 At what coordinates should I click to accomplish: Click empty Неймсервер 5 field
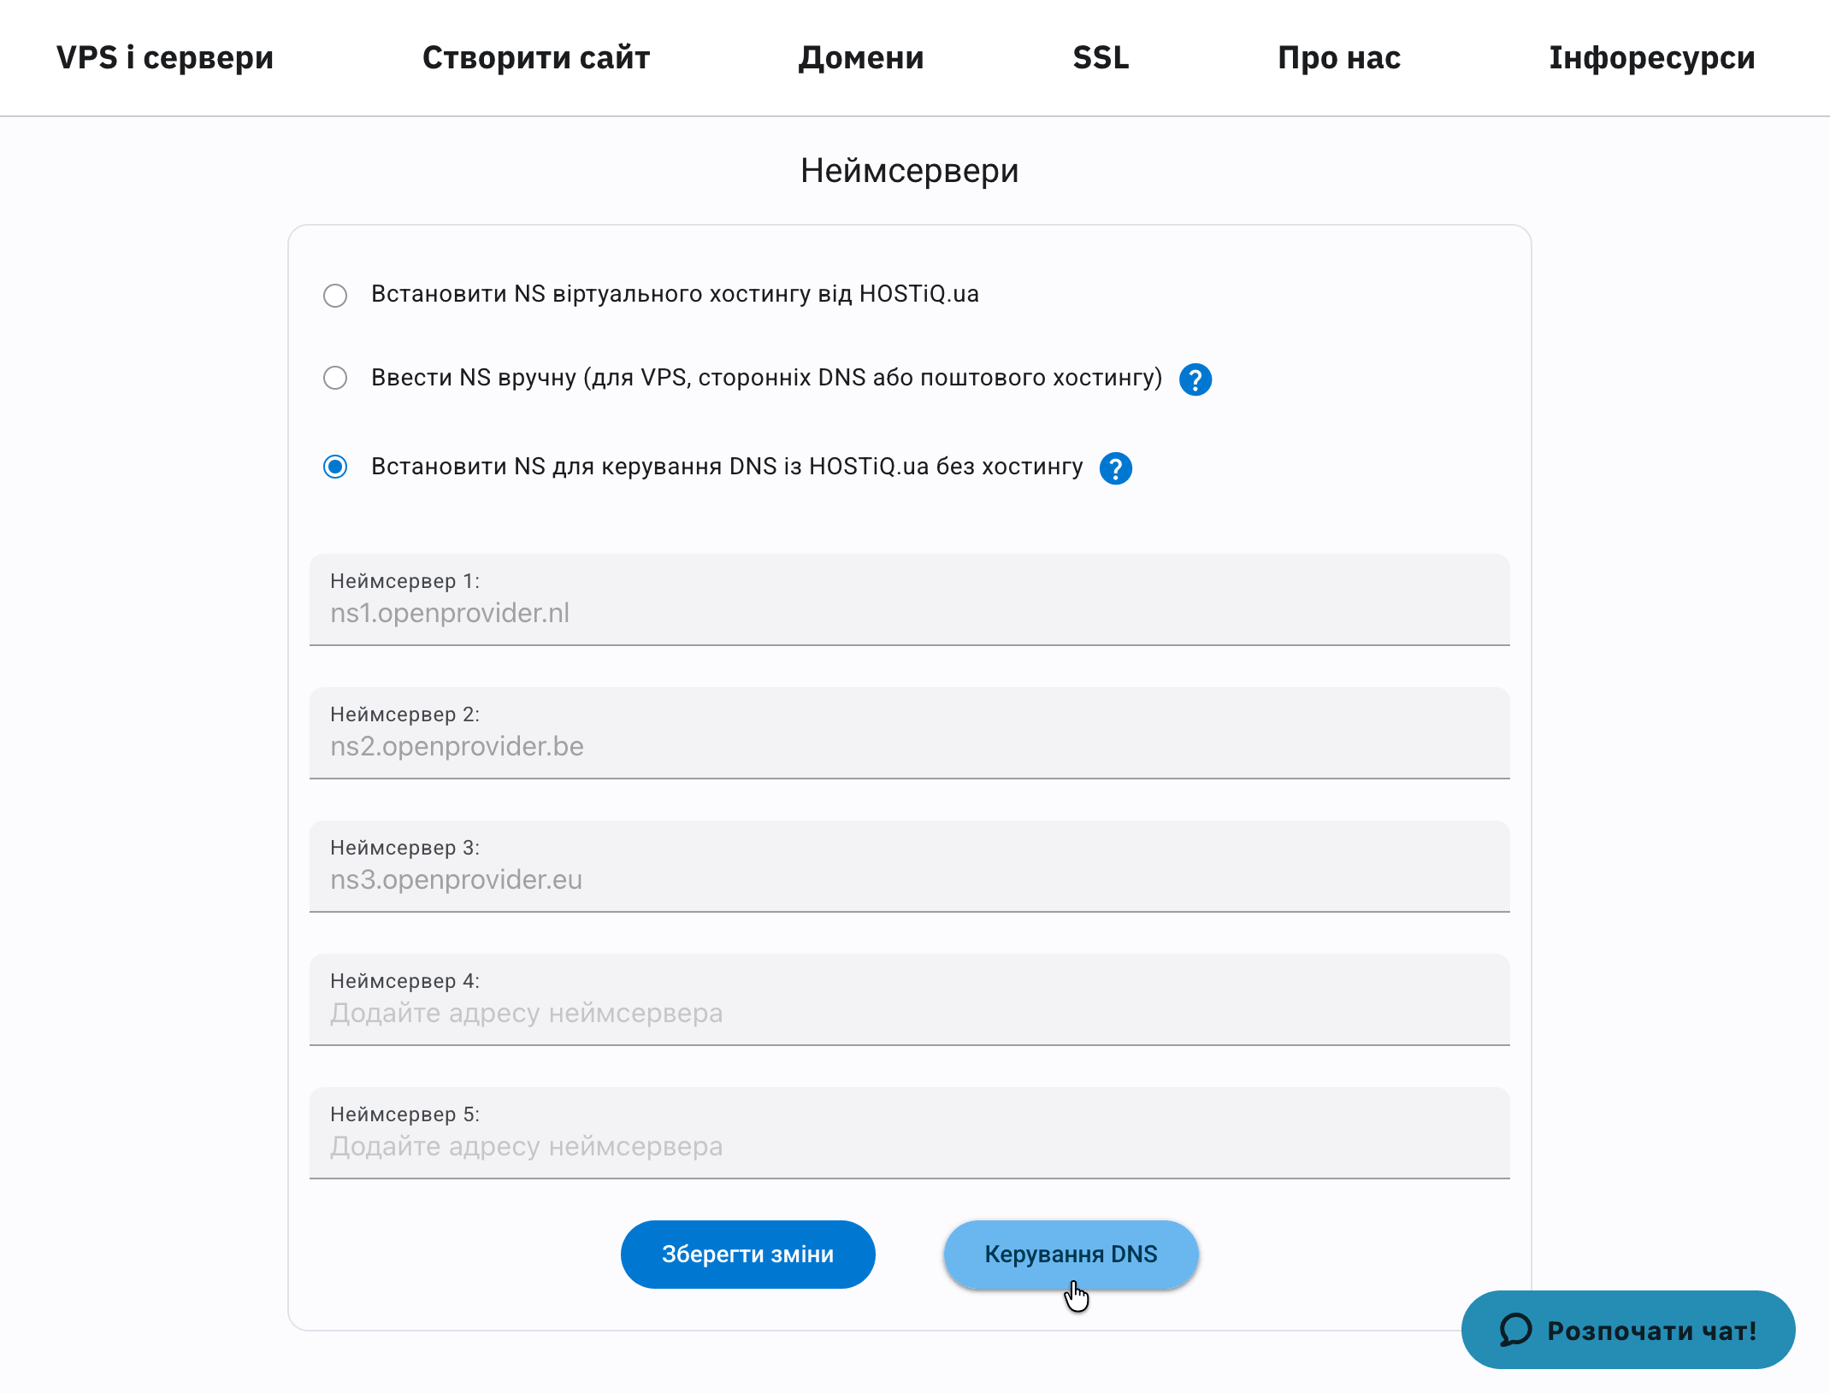tap(909, 1145)
